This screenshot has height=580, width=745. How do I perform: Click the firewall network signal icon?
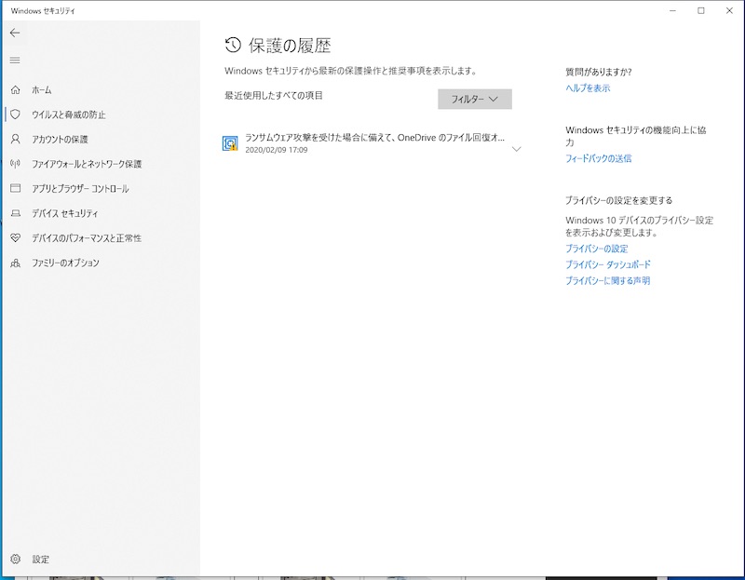point(15,164)
